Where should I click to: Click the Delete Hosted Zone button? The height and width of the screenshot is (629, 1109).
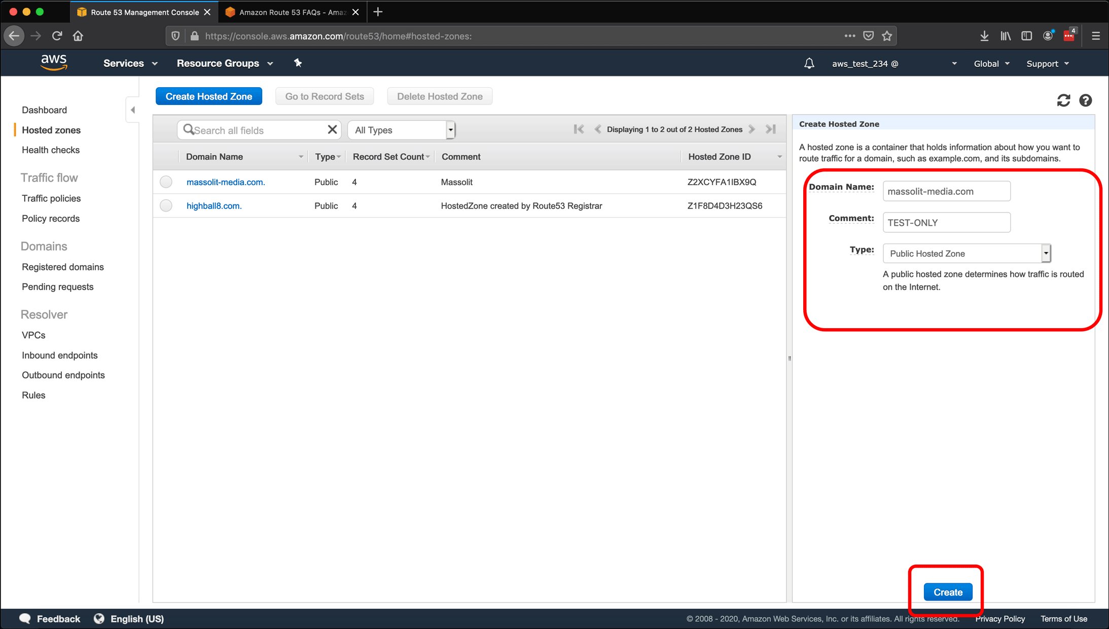(440, 96)
